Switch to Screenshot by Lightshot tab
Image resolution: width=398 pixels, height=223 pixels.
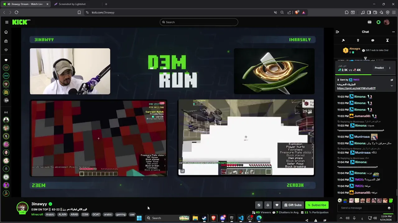(72, 4)
